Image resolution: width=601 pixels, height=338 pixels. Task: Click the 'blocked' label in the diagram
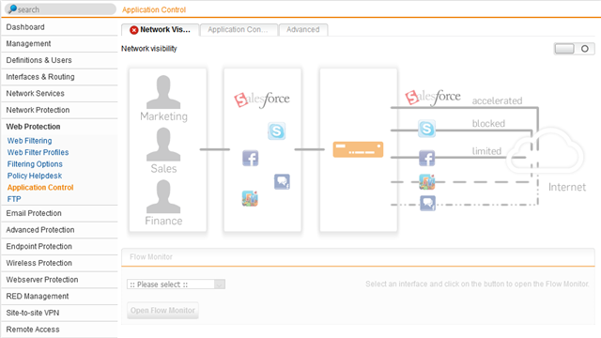point(488,123)
